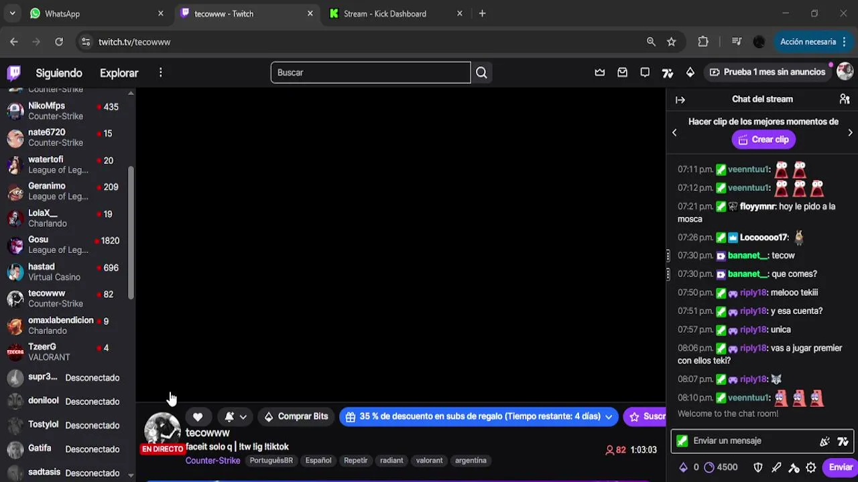Screen dimensions: 858x482
Task: Open the chat community users icon
Action: click(x=845, y=99)
